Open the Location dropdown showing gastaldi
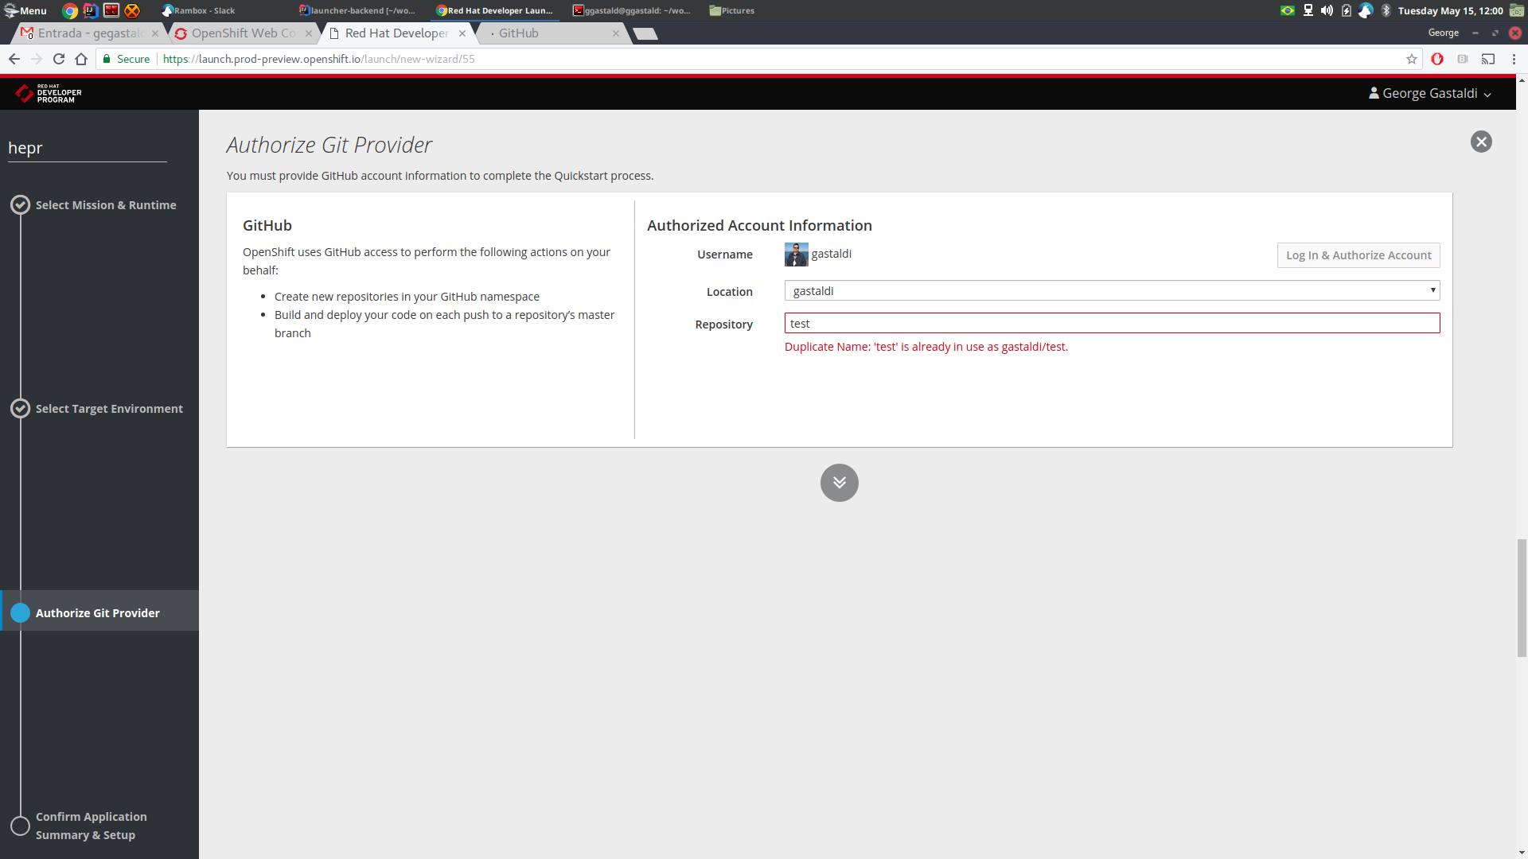Viewport: 1528px width, 859px height. click(1112, 290)
